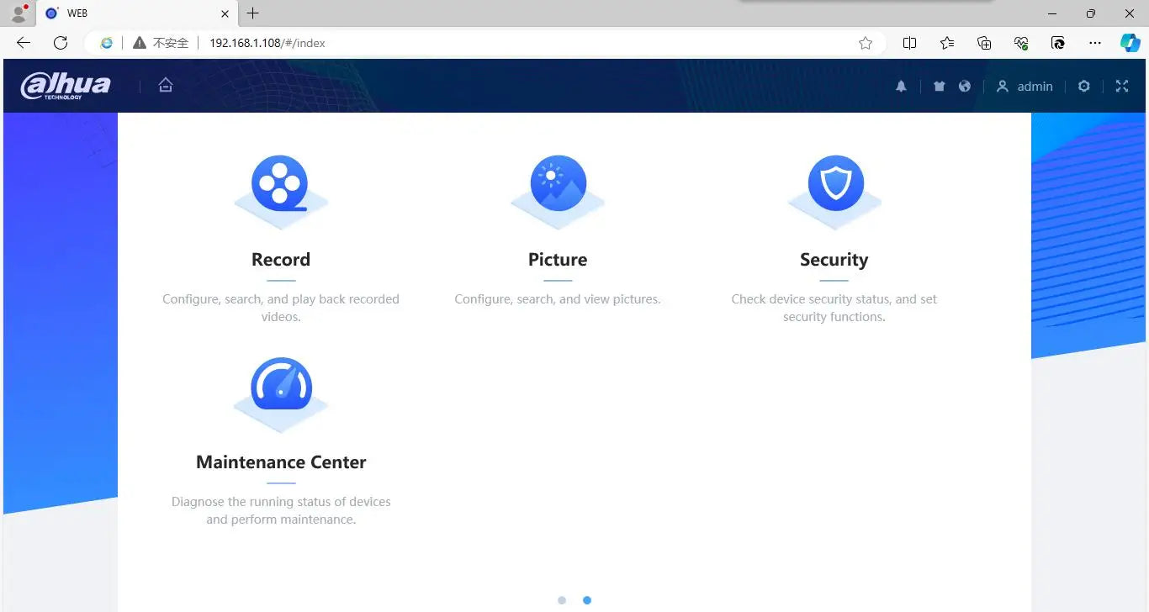Image resolution: width=1149 pixels, height=612 pixels.
Task: Open a new browser tab
Action: [x=252, y=13]
